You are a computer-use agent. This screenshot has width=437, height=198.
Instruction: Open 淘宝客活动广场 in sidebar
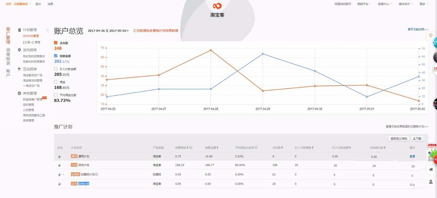coord(33,75)
